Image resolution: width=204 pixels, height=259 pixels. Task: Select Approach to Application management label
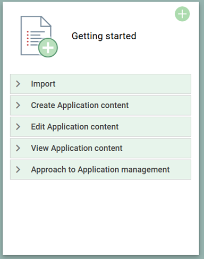click(x=100, y=170)
